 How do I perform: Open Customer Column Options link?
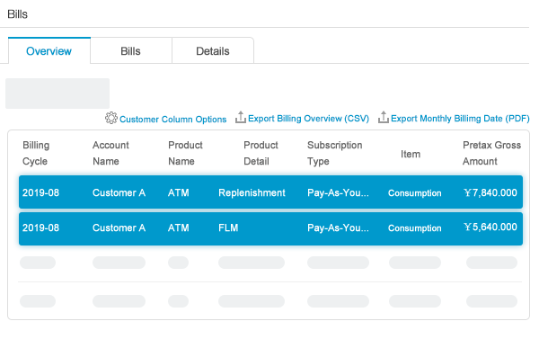[172, 119]
